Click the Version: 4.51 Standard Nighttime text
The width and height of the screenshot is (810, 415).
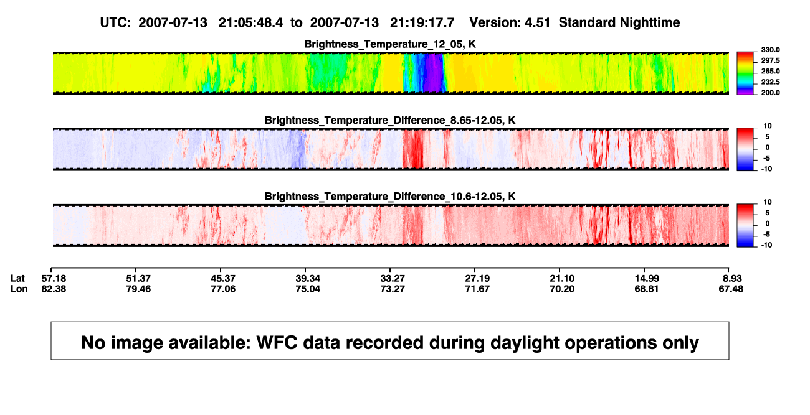[x=574, y=22]
